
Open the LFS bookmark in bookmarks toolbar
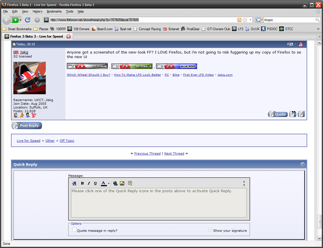click(x=237, y=29)
